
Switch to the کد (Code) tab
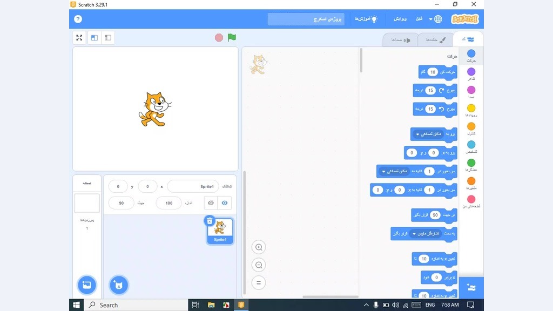coord(468,39)
